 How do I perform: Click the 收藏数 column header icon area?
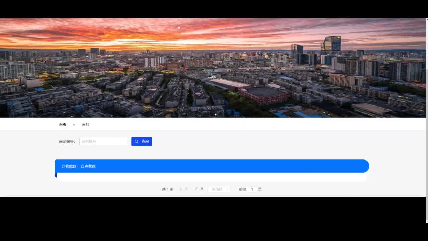pyautogui.click(x=69, y=166)
